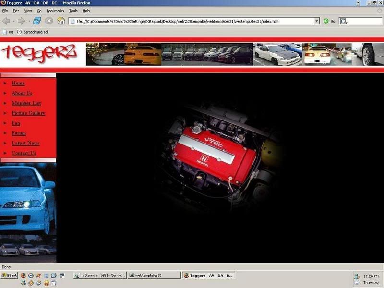The image size is (384, 288).
Task: Click the round face tray icon
Action: [x=357, y=283]
